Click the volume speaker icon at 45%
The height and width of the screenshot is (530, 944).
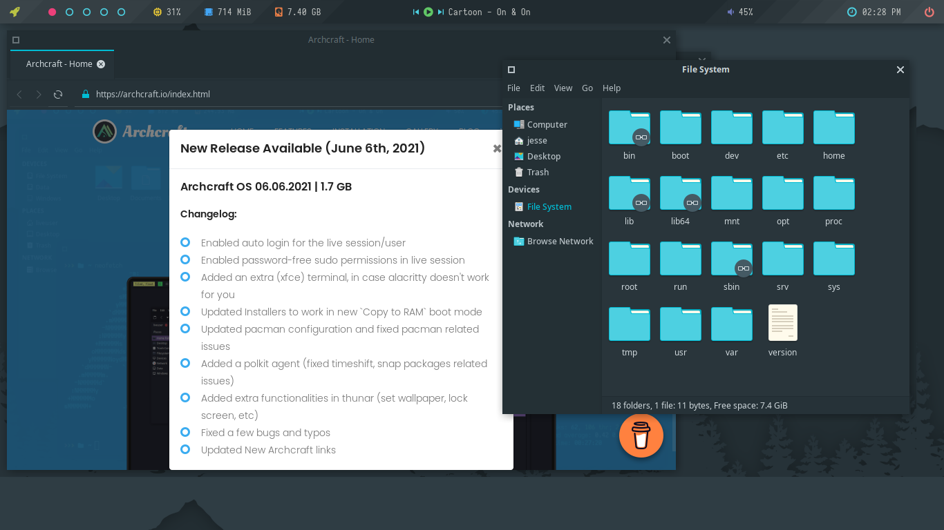[731, 12]
